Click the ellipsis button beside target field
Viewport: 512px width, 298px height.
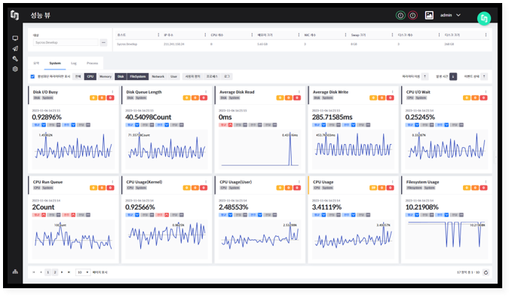point(103,42)
